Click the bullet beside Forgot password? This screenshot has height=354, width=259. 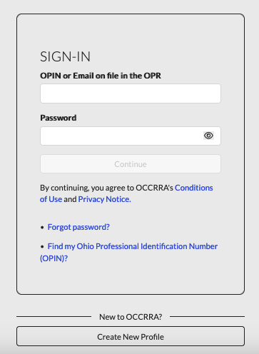click(42, 228)
